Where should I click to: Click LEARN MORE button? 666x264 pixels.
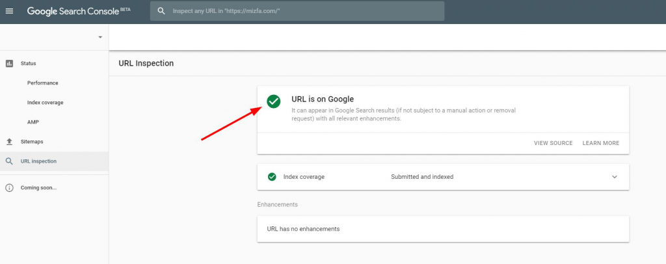click(600, 143)
